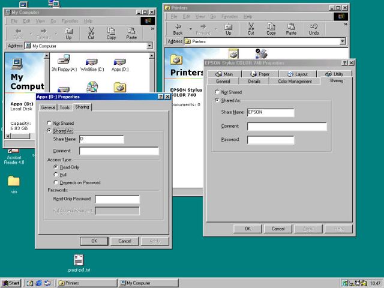Click Cancel in Apps (D:) Properties dialog
The width and height of the screenshot is (384, 288).
[124, 241]
